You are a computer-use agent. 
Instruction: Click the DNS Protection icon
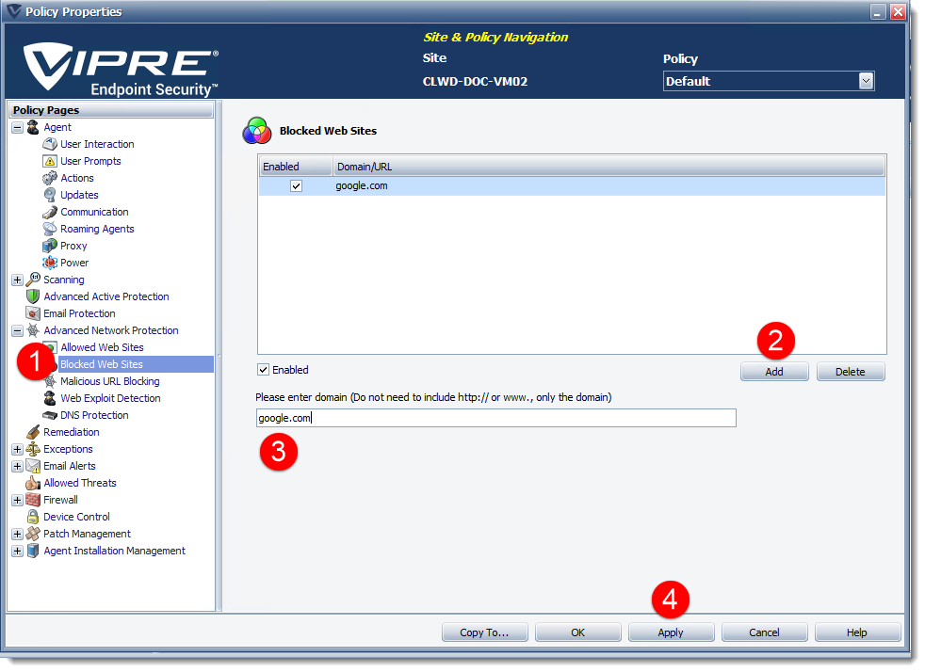click(50, 416)
